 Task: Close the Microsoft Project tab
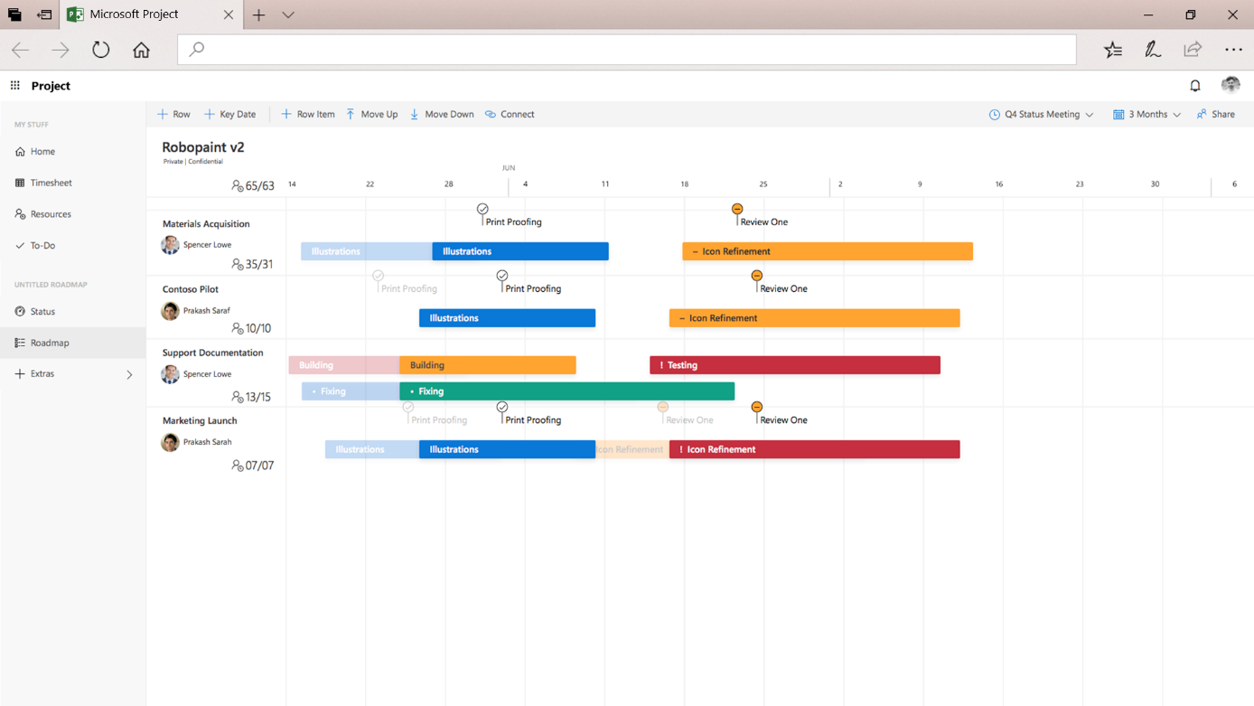[229, 14]
